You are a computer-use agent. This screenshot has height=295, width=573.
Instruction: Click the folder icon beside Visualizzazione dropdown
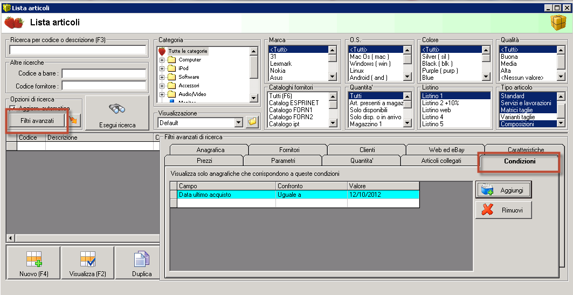(252, 122)
